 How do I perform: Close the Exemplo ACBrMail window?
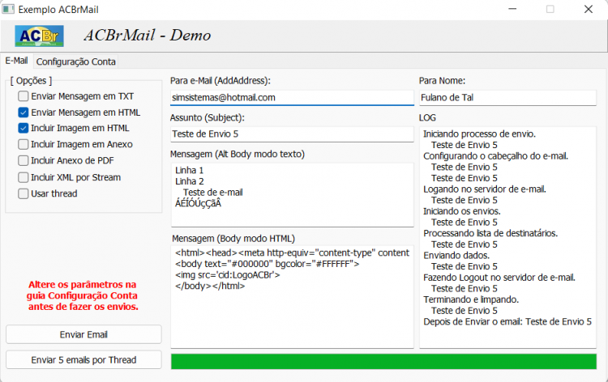(589, 9)
